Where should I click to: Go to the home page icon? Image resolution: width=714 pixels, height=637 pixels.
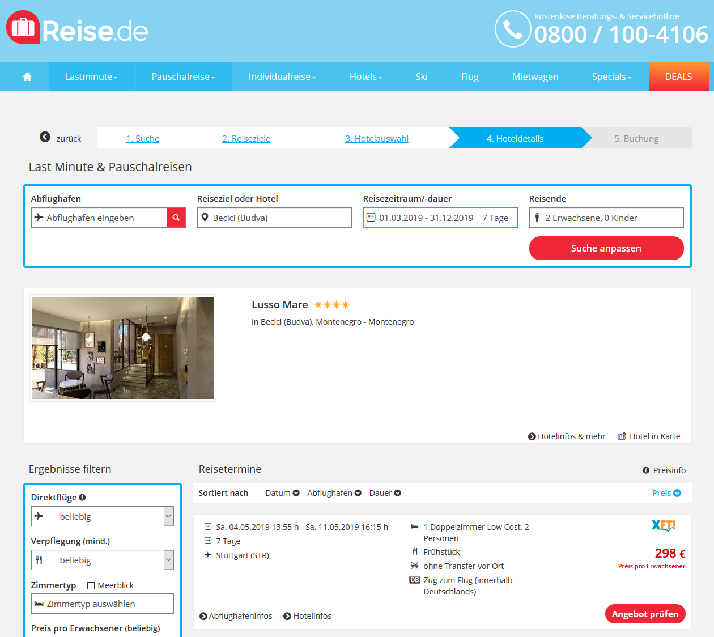point(27,77)
